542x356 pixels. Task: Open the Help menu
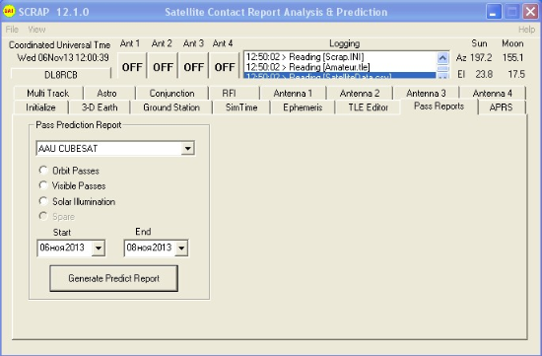click(526, 30)
